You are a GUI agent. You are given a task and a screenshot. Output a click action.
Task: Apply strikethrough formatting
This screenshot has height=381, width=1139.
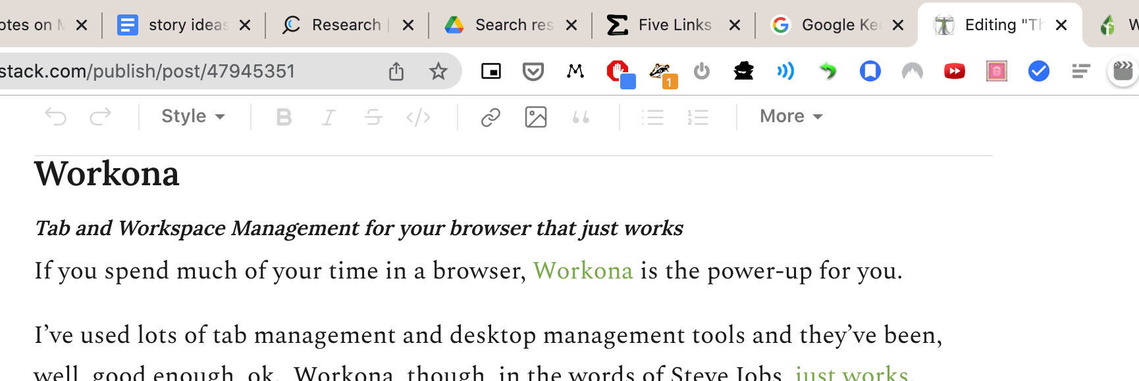click(x=373, y=117)
